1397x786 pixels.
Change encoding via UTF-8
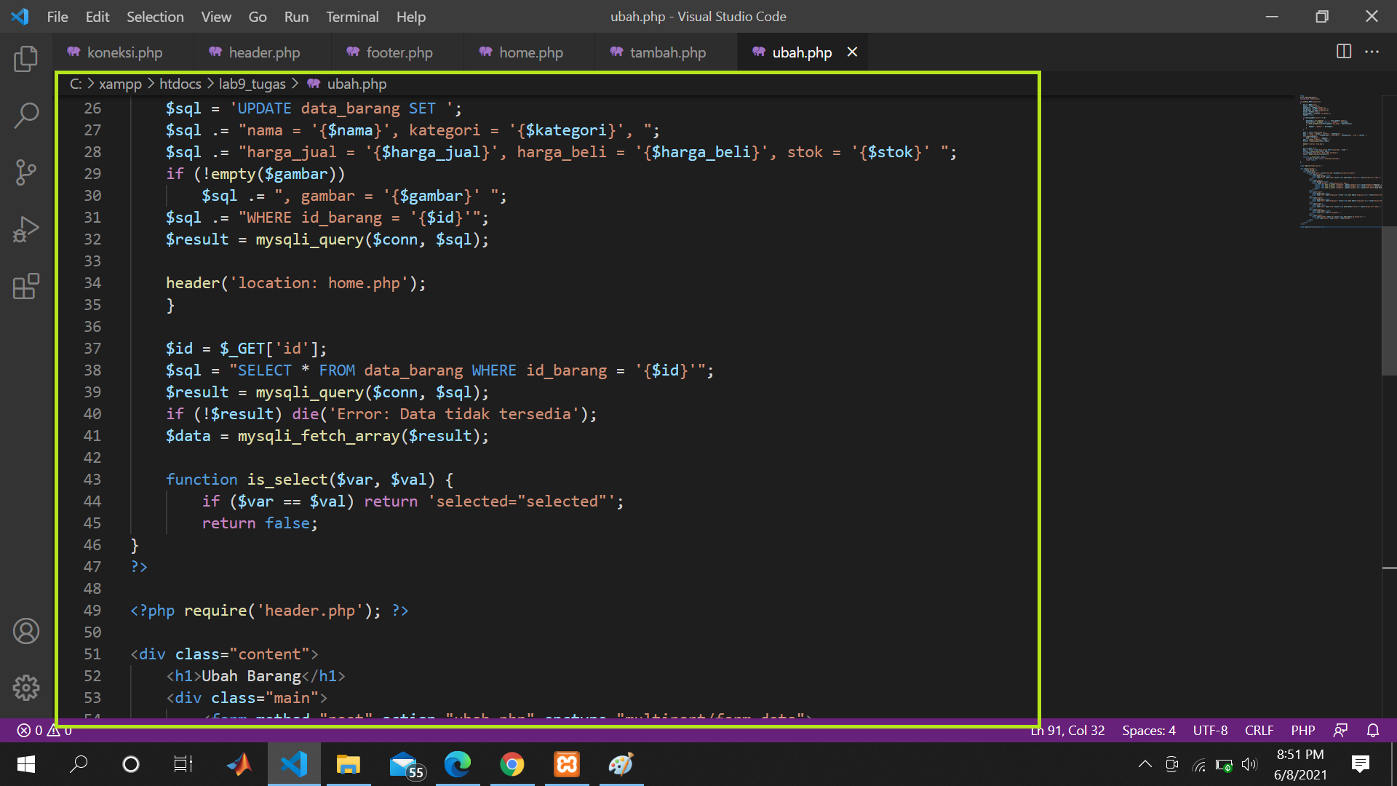coord(1210,730)
